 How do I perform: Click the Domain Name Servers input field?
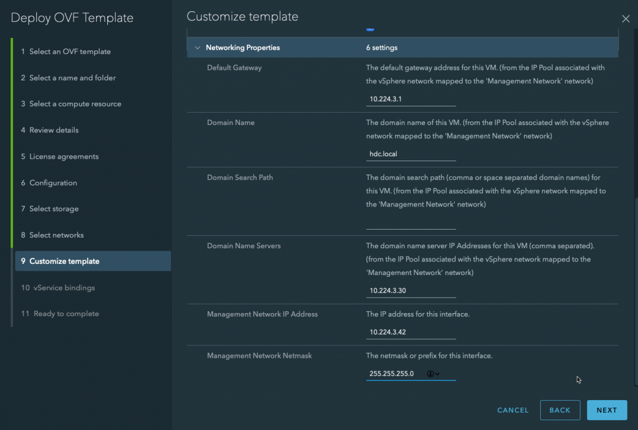(x=411, y=291)
